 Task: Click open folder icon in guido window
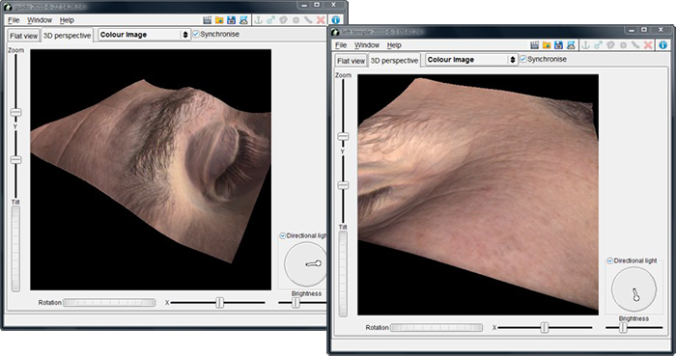pyautogui.click(x=219, y=20)
